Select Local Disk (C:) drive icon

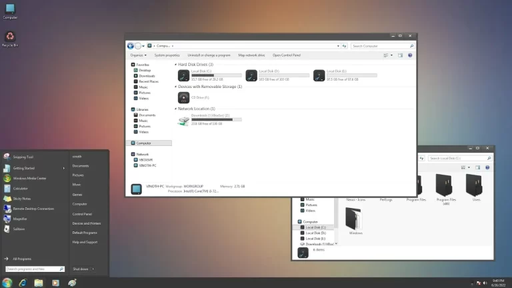click(x=183, y=75)
